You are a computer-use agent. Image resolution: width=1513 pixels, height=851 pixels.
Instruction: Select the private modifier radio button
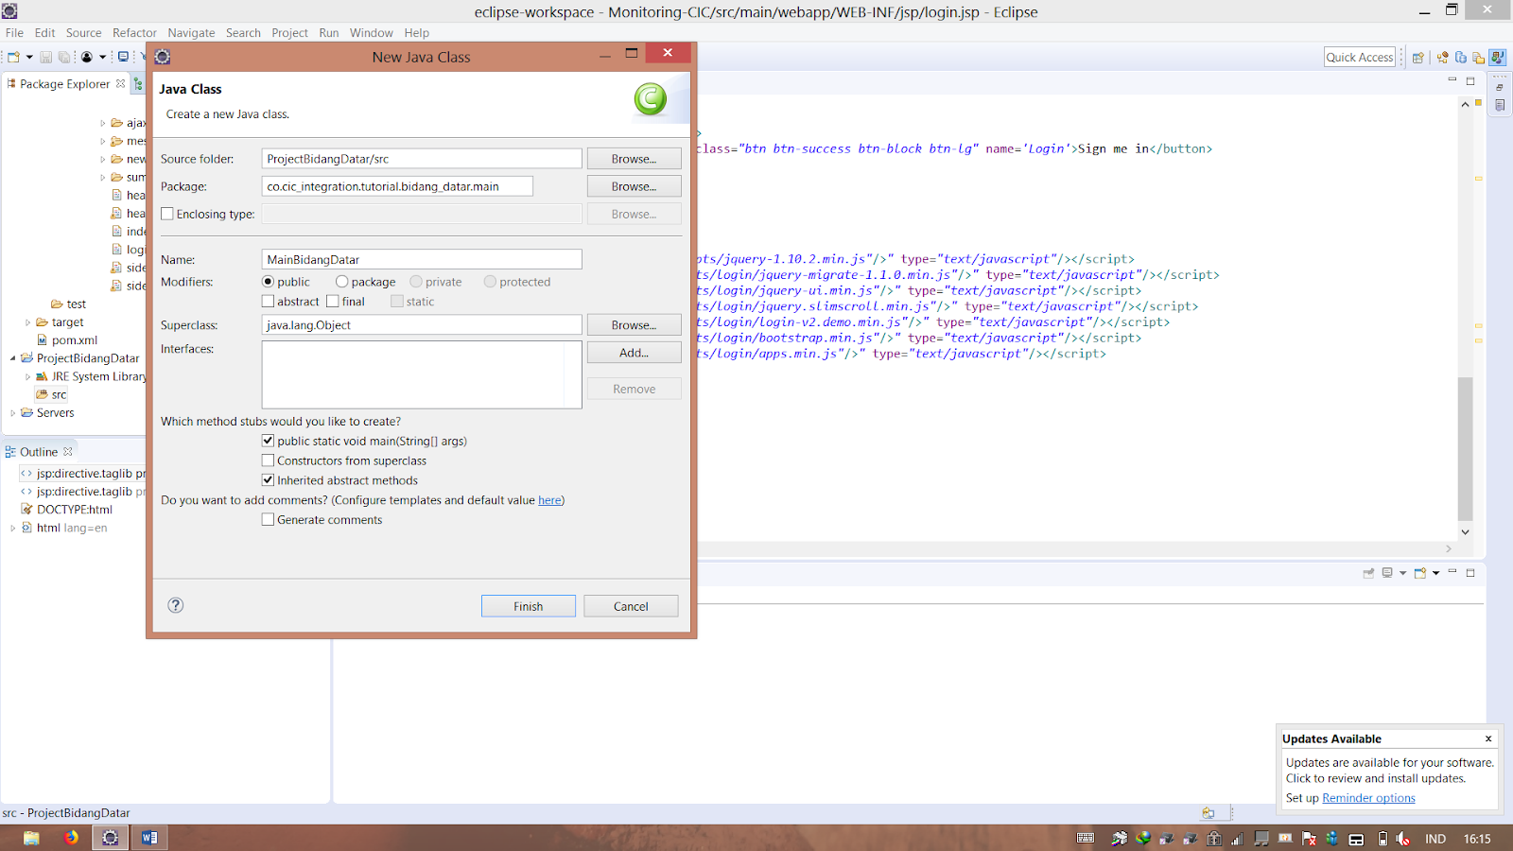click(x=415, y=281)
